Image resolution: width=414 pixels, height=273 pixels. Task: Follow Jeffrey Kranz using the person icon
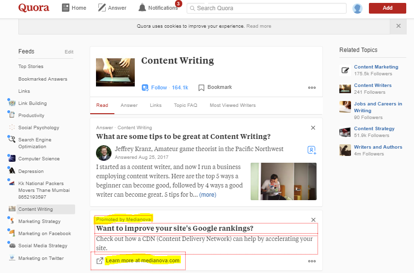(x=312, y=150)
